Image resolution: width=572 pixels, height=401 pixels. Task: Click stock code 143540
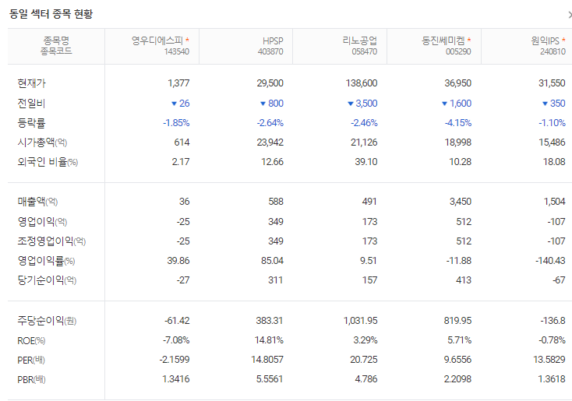tap(177, 51)
